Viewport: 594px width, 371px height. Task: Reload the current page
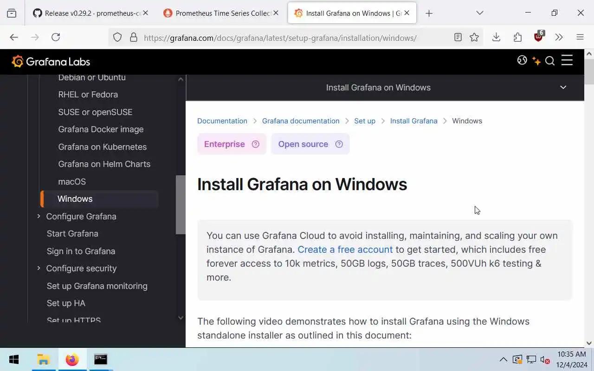point(56,37)
